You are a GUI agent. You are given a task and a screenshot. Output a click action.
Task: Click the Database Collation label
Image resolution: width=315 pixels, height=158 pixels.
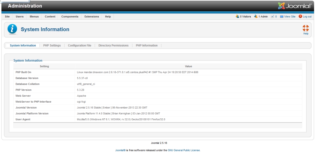[27, 84]
